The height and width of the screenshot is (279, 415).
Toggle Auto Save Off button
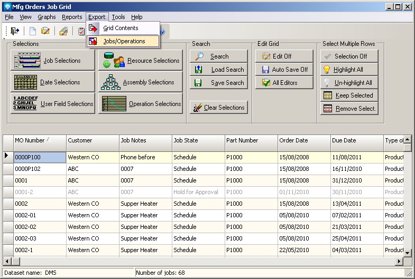click(x=282, y=70)
